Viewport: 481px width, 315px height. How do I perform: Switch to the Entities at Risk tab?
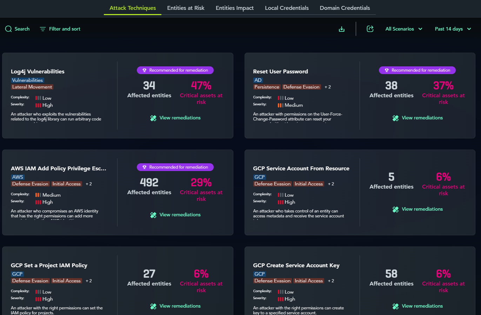pyautogui.click(x=186, y=8)
